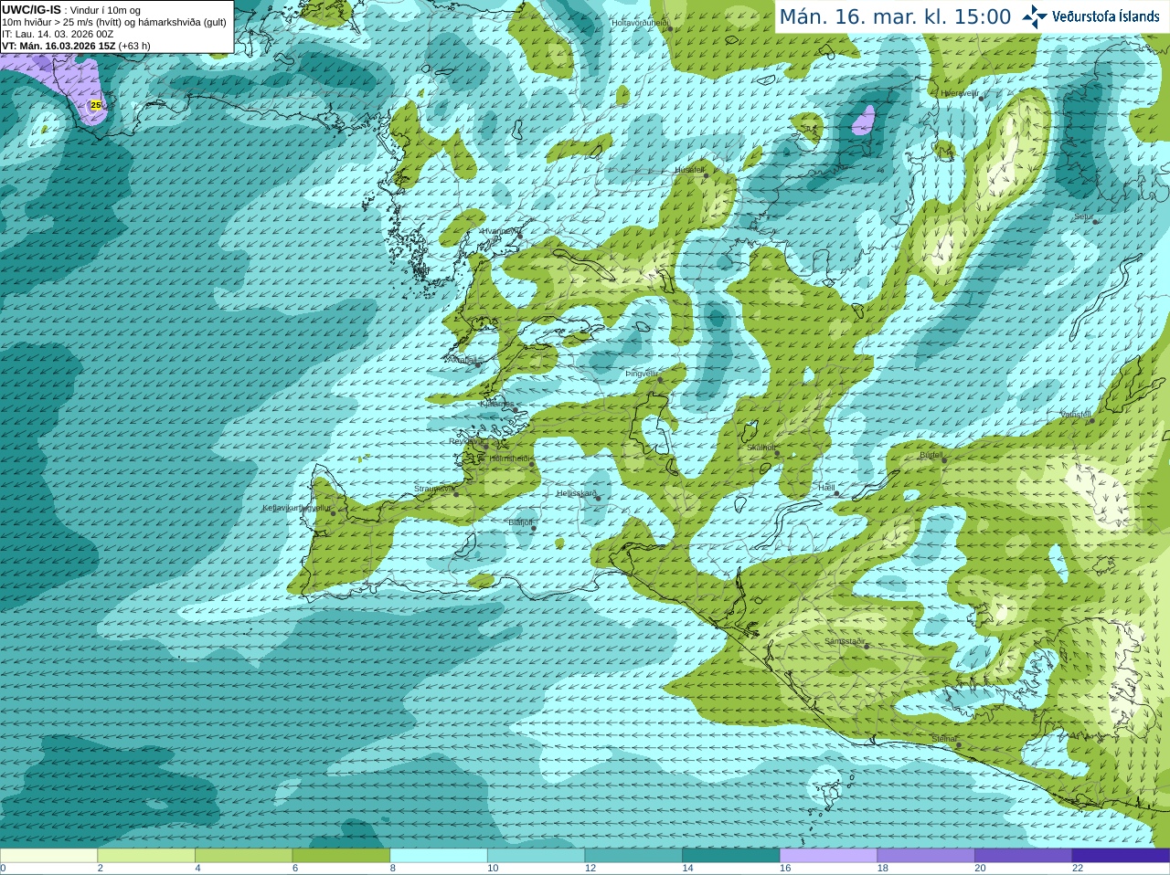Viewport: 1170px width, 875px height.
Task: Click the IT: Lau. 14. 03. 2026 00Z line
Action: (x=58, y=34)
